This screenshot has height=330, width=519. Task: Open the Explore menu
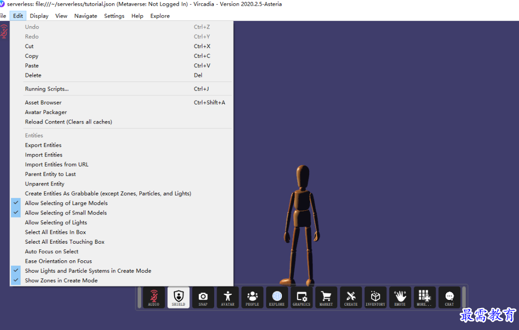(x=160, y=16)
